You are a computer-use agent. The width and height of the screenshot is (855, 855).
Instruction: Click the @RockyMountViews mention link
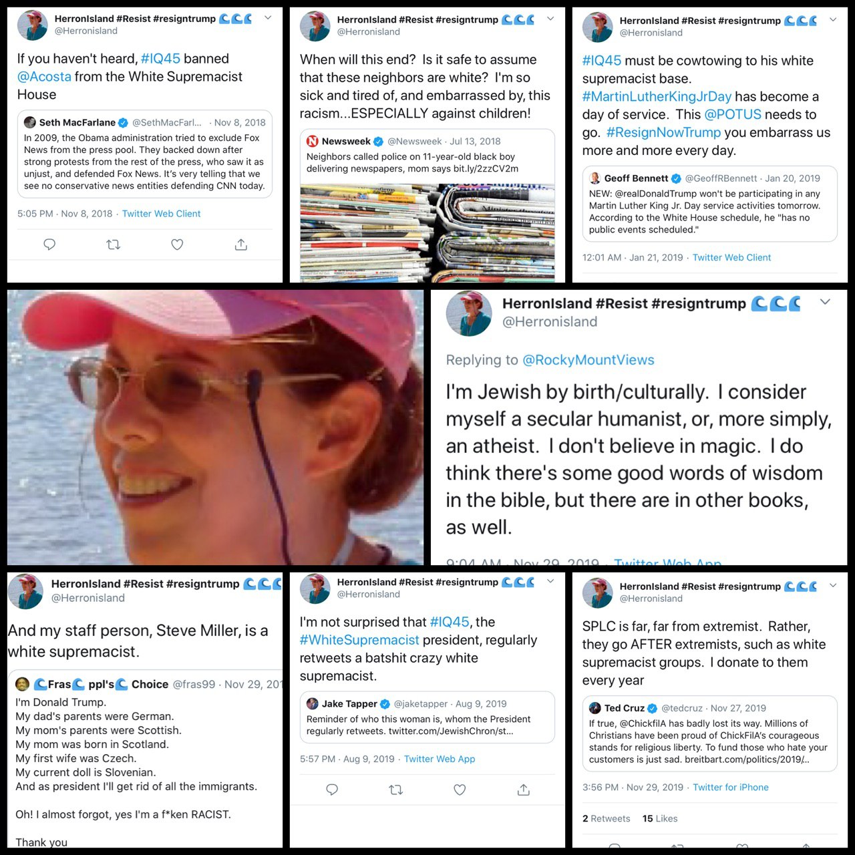point(588,359)
